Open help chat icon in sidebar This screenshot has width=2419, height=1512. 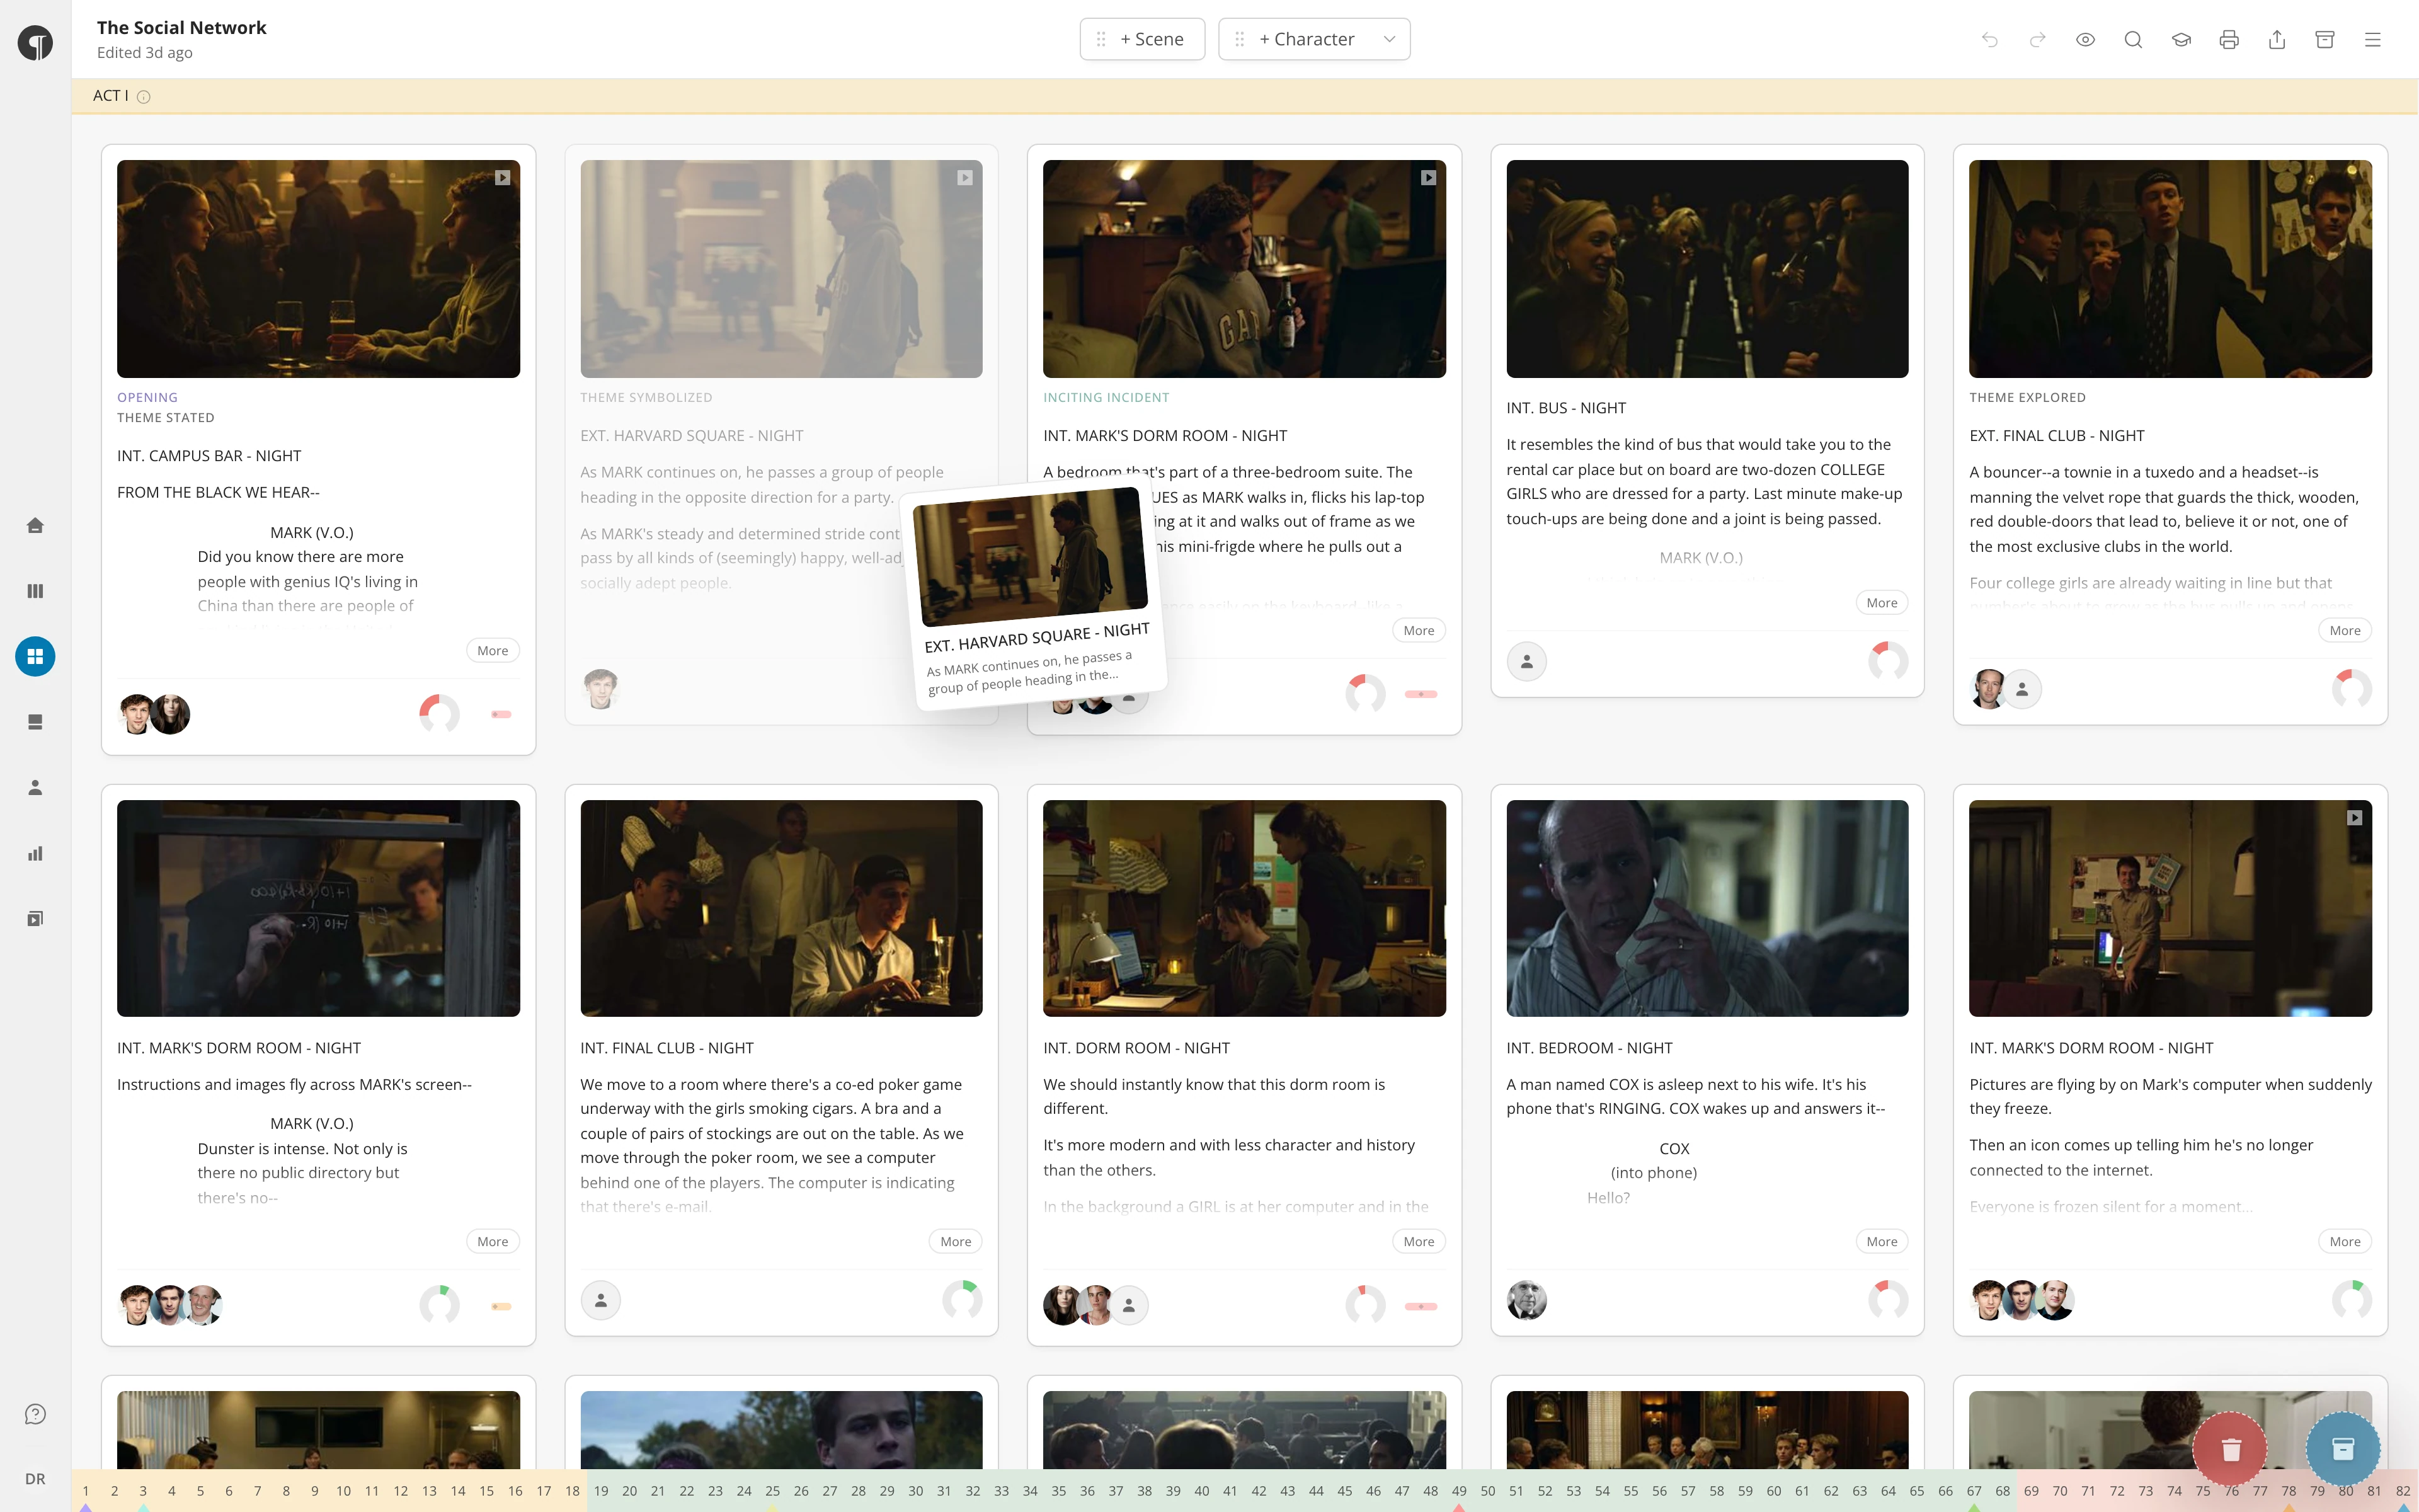click(x=35, y=1414)
